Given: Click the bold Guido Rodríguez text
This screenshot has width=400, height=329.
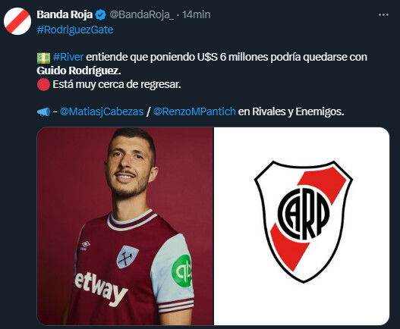Looking at the screenshot, I should click(79, 70).
